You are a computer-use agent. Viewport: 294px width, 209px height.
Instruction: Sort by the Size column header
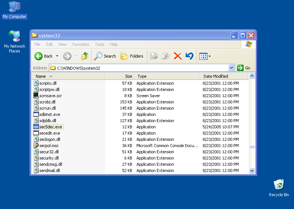pos(119,76)
